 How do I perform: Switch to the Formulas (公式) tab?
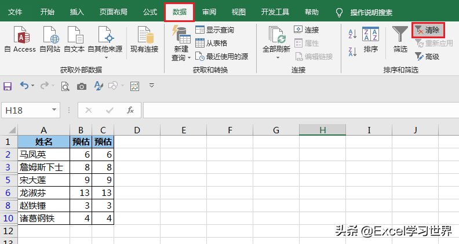(150, 12)
